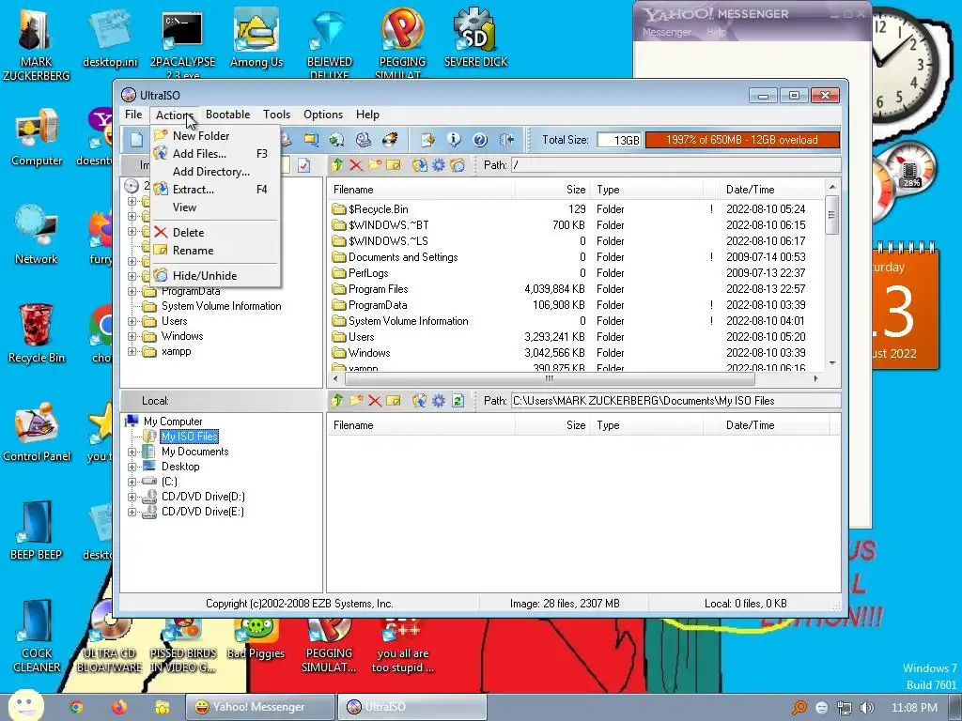The image size is (962, 721).
Task: Click the UltraISO taskbar button
Action: pyautogui.click(x=412, y=707)
